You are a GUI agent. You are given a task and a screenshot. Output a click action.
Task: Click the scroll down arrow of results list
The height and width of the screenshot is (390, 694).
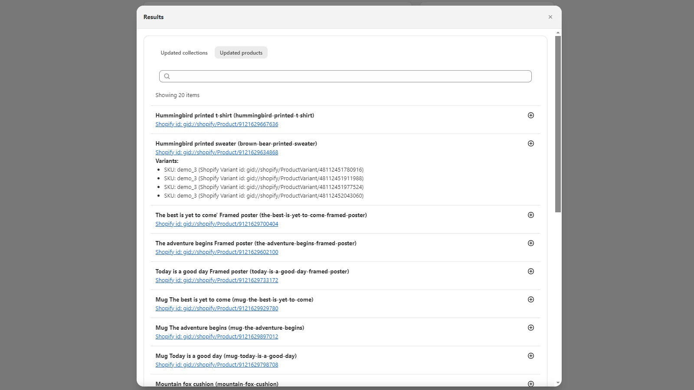[x=558, y=383]
